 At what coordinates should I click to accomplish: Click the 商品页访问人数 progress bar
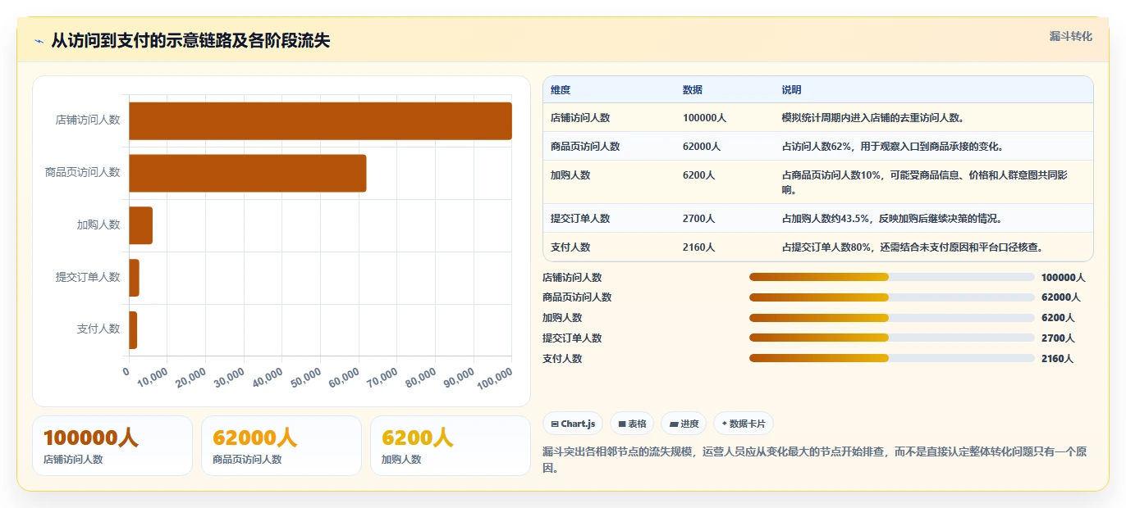(x=891, y=297)
